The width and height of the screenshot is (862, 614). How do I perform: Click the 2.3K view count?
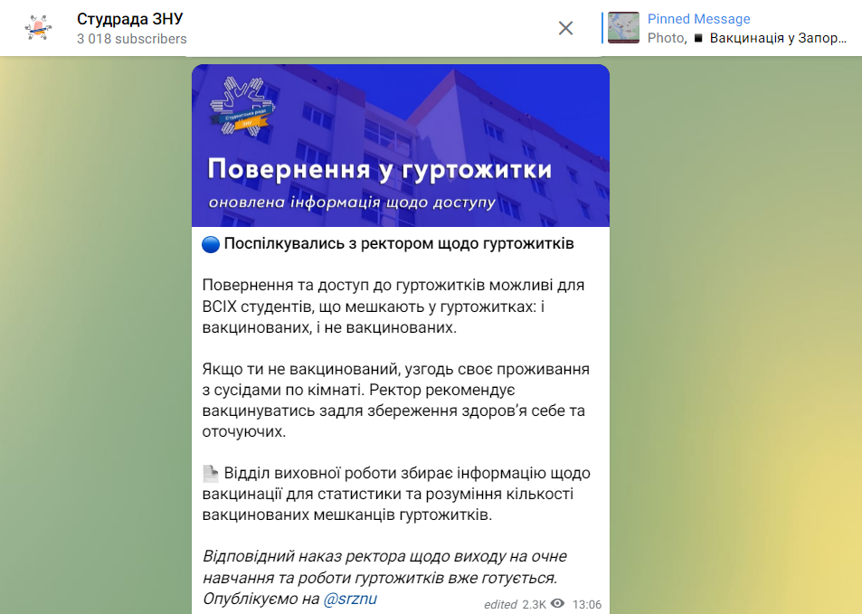click(x=534, y=604)
